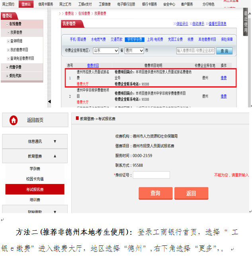
Task: Click the 返回首页 button
Action: [x=35, y=120]
